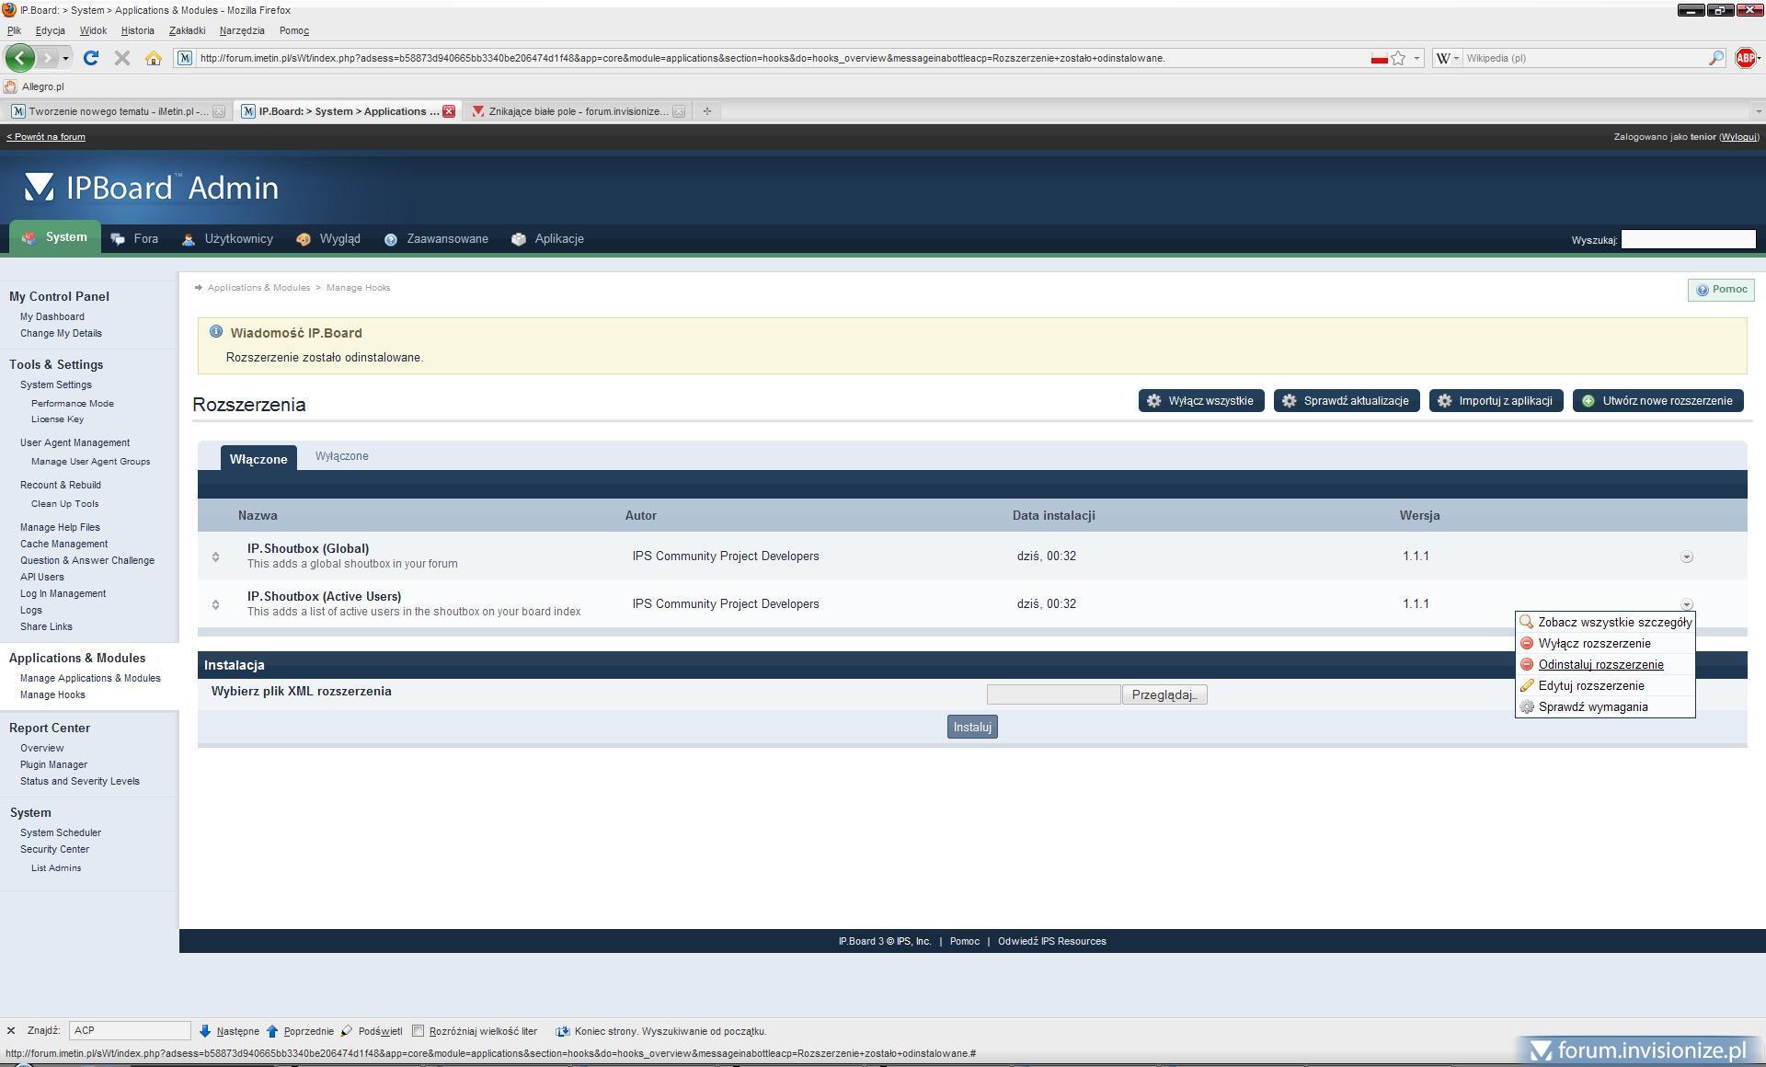Screen dimensions: 1766x1067
Task: Toggle the 'Rozróżniaj wielkość liter' checkbox
Action: pyautogui.click(x=419, y=1031)
